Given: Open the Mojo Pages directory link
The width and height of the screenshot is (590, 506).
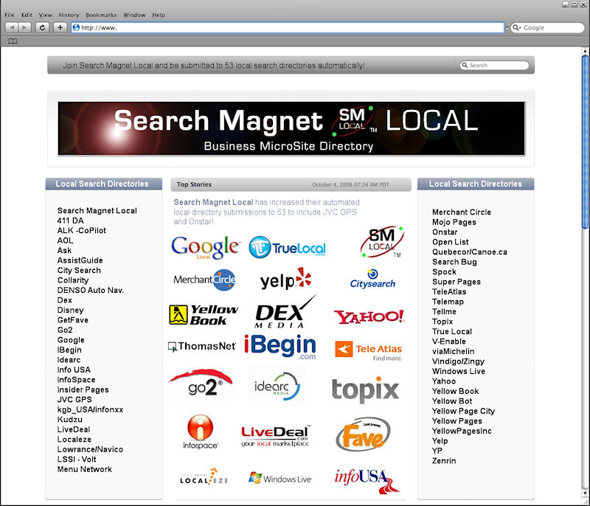Looking at the screenshot, I should pos(454,222).
